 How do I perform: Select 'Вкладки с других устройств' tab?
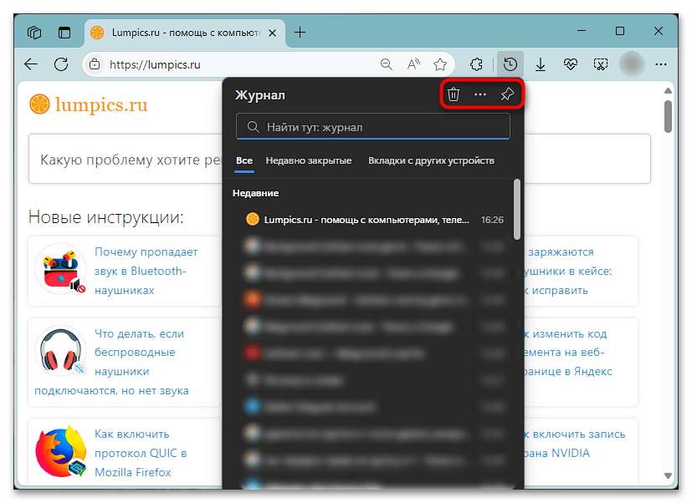tap(431, 160)
